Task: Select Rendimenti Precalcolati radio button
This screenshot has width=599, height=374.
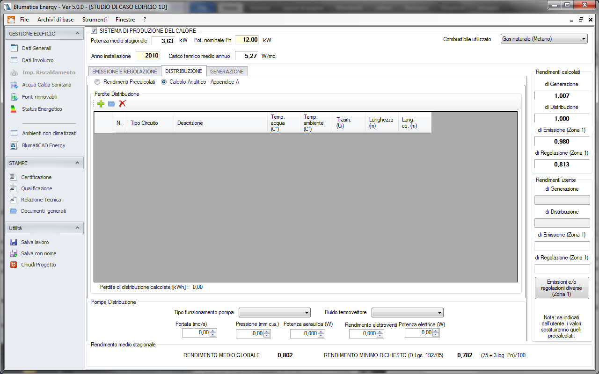Action: pyautogui.click(x=97, y=82)
